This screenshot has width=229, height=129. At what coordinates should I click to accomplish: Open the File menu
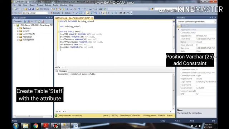click(14, 5)
